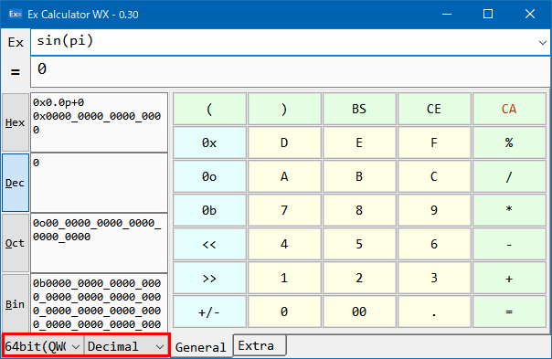Click the digit 8 key

pyautogui.click(x=359, y=210)
